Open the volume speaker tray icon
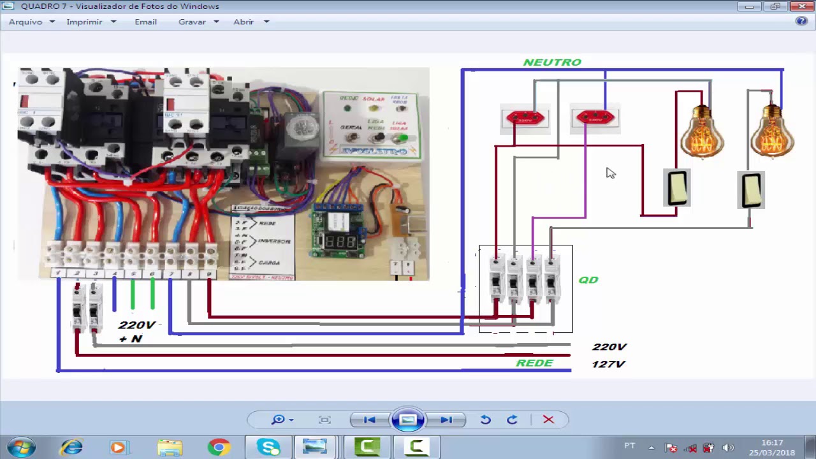Viewport: 816px width, 459px height. 728,448
